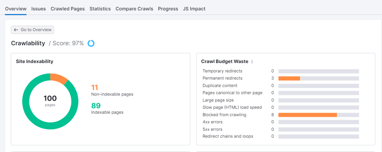Go to the Statistics tab
The image size is (382, 152).
point(100,9)
